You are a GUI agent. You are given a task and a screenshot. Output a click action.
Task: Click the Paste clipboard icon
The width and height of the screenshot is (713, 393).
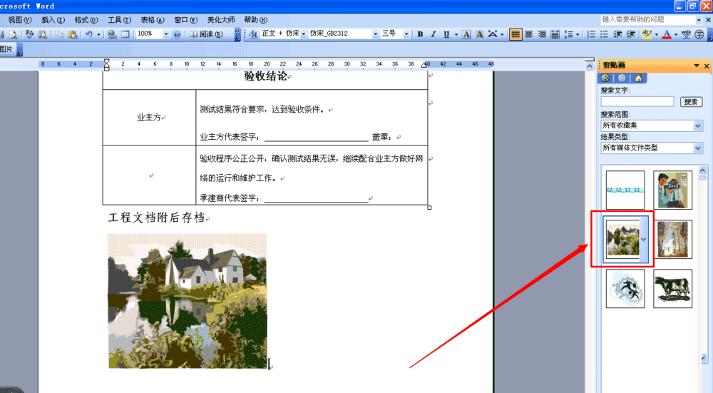click(x=72, y=34)
